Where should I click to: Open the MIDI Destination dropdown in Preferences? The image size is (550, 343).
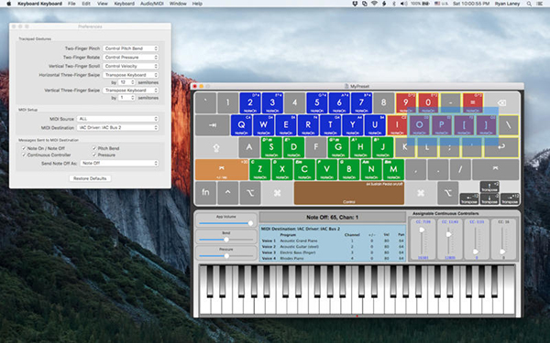118,127
